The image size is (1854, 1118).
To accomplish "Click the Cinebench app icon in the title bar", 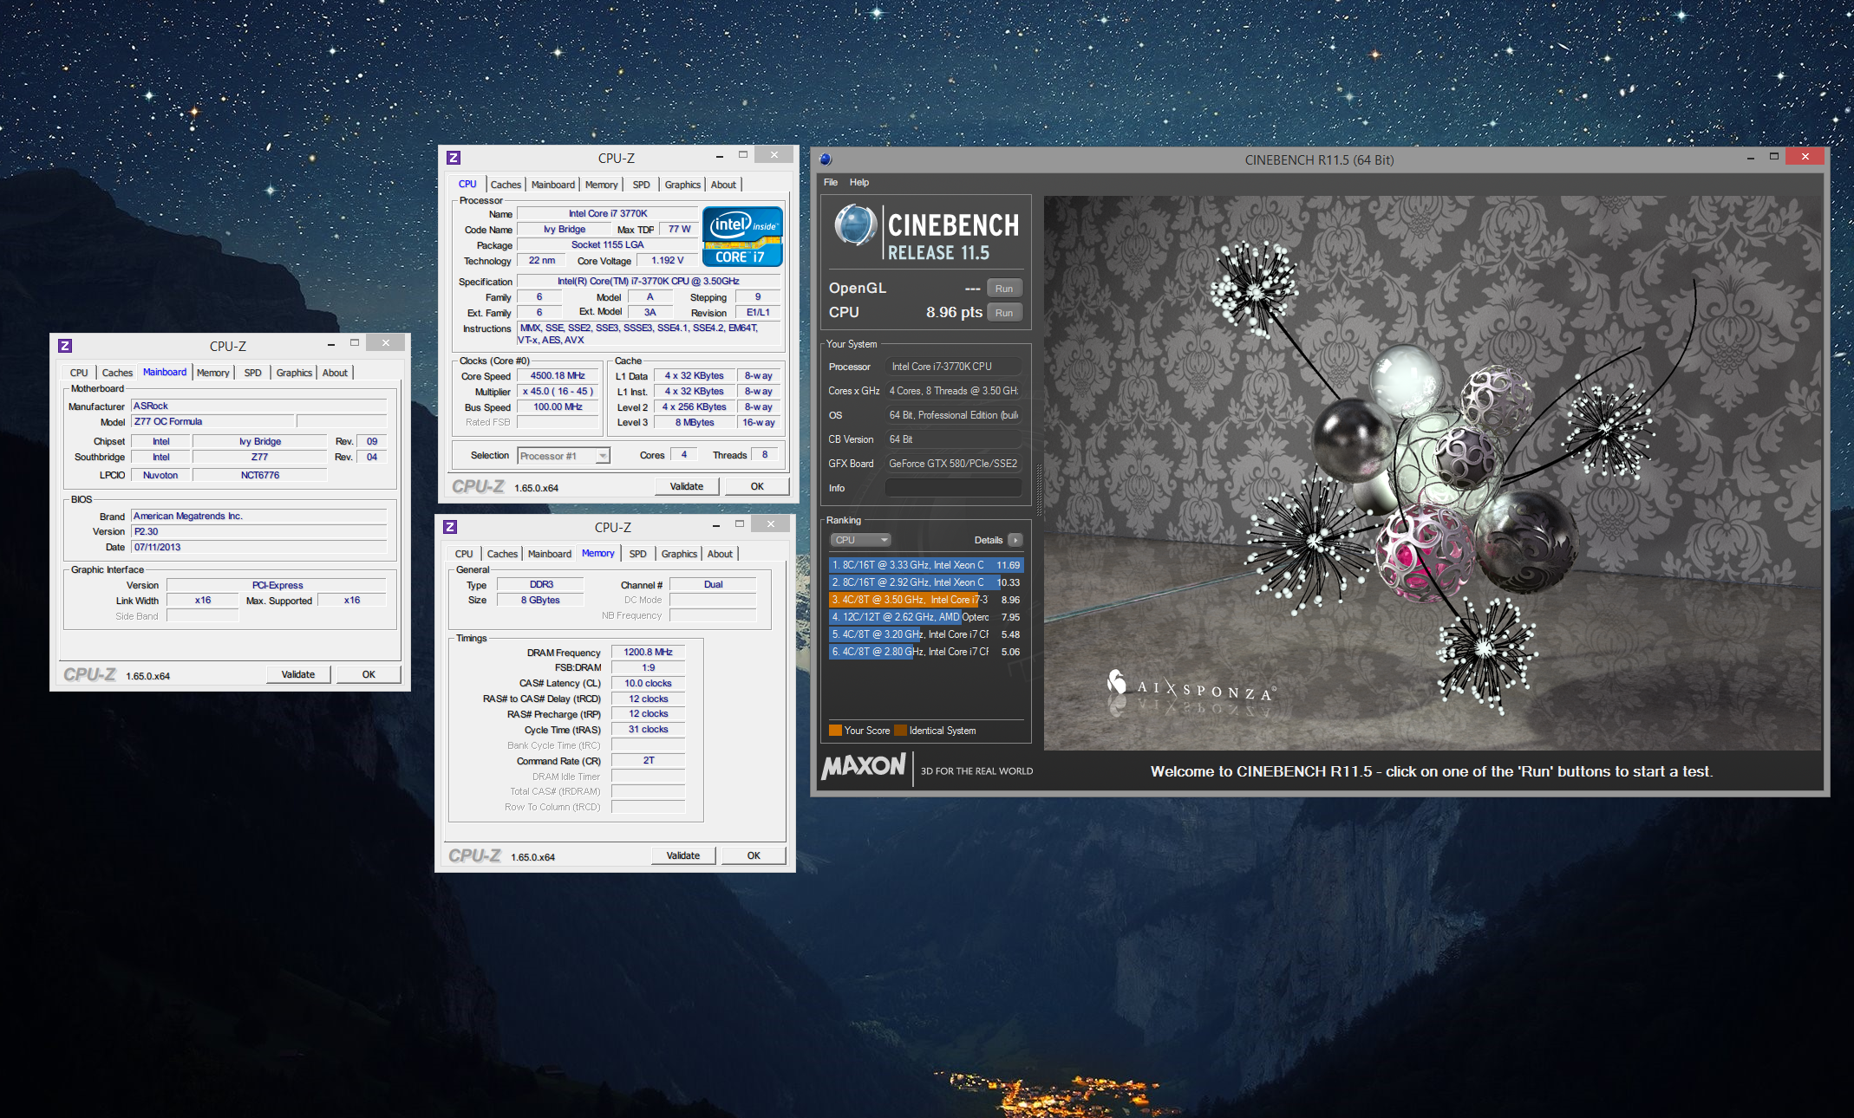I will [x=826, y=159].
